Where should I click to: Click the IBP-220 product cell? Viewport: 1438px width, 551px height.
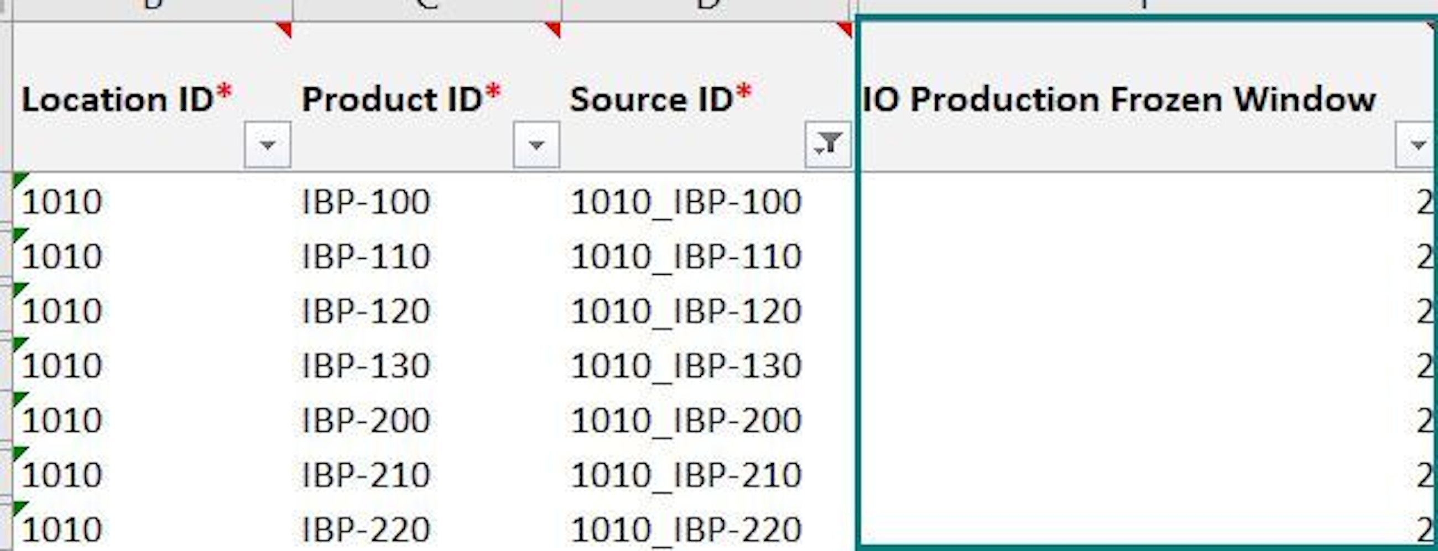(366, 529)
